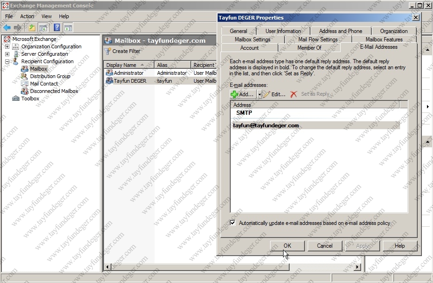Click the Organization Configuration icon in tree
This screenshot has height=283, width=433.
click(16, 46)
